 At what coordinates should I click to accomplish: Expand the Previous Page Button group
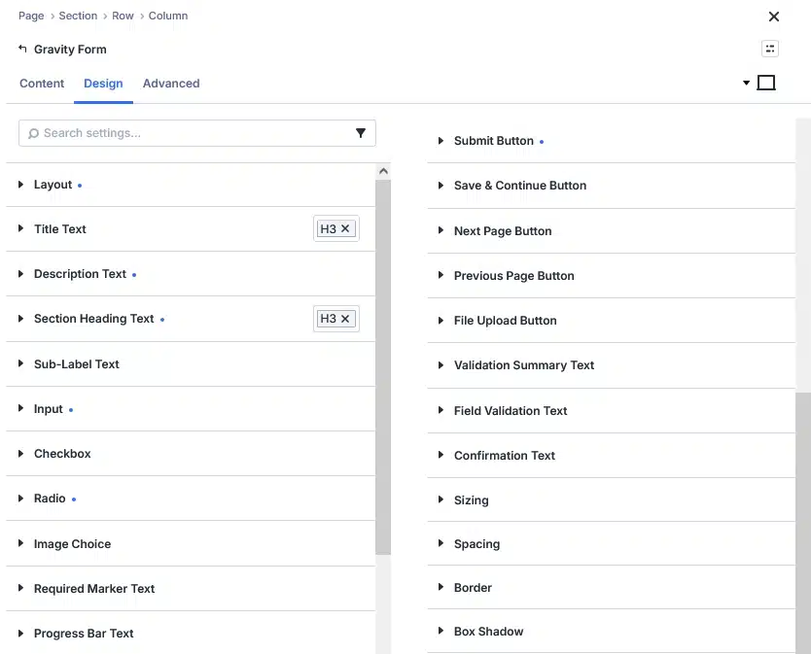coord(612,276)
